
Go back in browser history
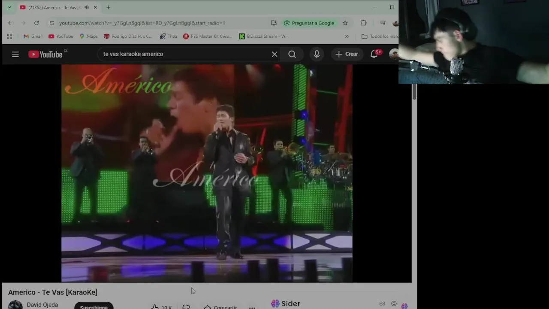(10, 23)
